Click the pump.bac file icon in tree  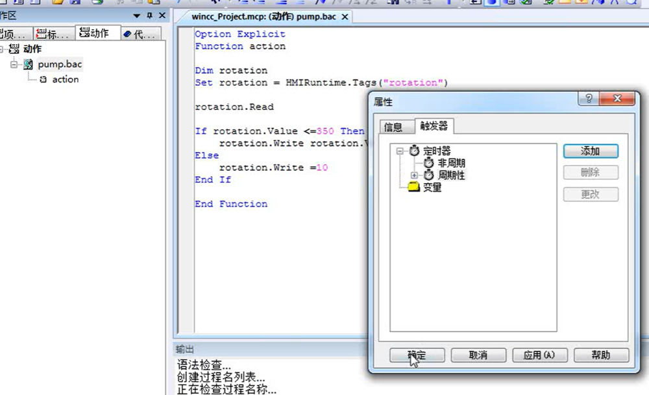29,64
